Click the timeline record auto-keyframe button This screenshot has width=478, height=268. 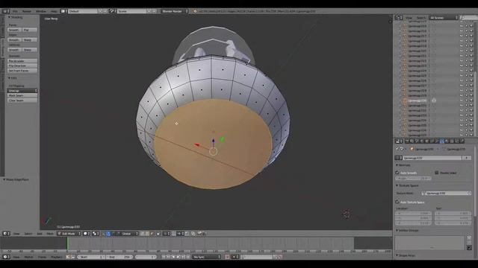coord(227,257)
